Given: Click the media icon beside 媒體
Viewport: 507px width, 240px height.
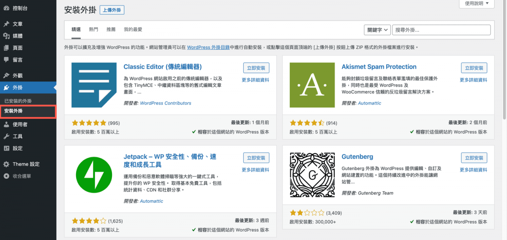Looking at the screenshot, I should 6,36.
